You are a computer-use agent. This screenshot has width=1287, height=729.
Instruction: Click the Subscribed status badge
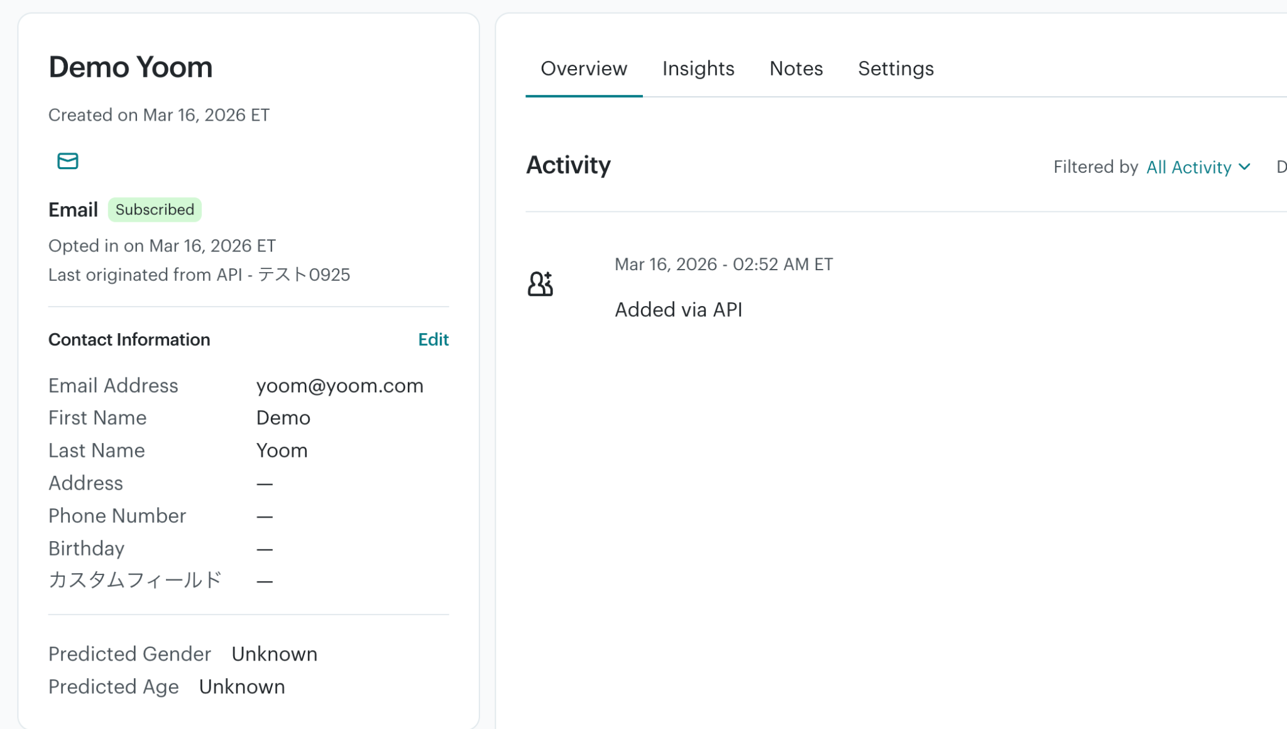tap(155, 210)
